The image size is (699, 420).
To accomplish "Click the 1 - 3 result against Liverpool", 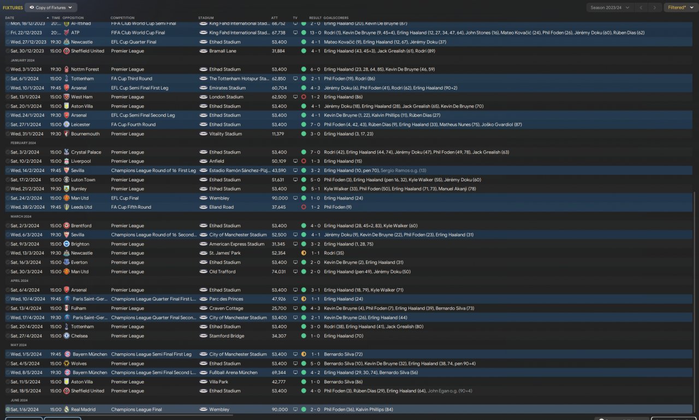I will (315, 162).
